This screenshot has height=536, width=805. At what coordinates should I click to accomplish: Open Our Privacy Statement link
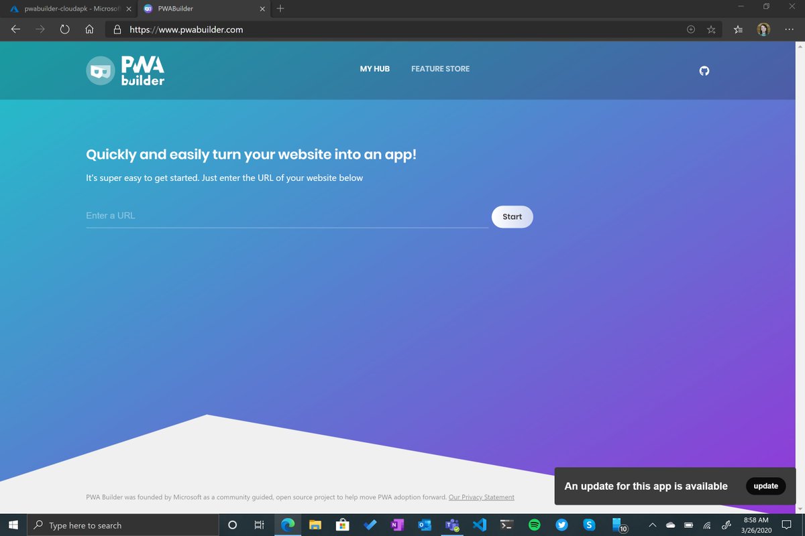pos(482,497)
